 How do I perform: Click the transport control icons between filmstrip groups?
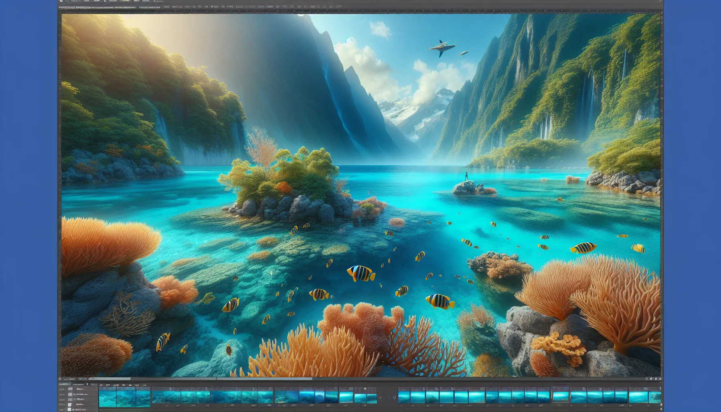[387, 398]
